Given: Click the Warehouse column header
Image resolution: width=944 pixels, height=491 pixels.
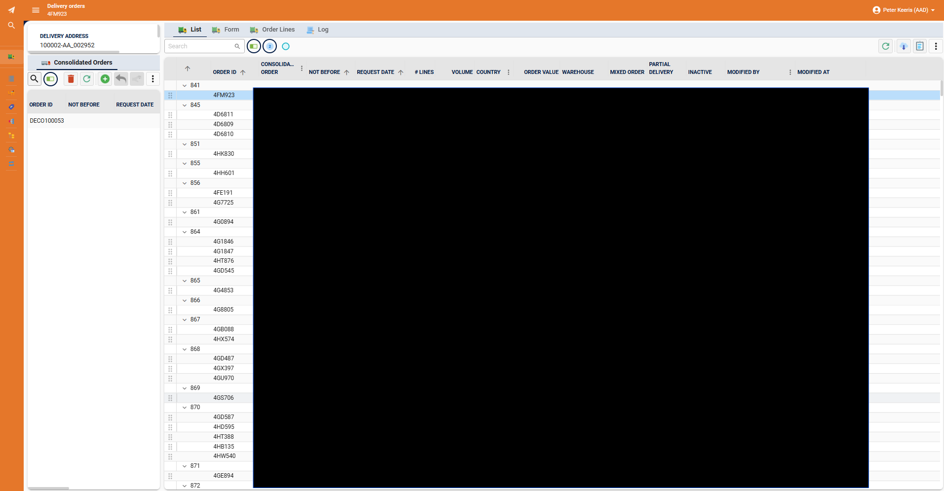Looking at the screenshot, I should (x=578, y=72).
